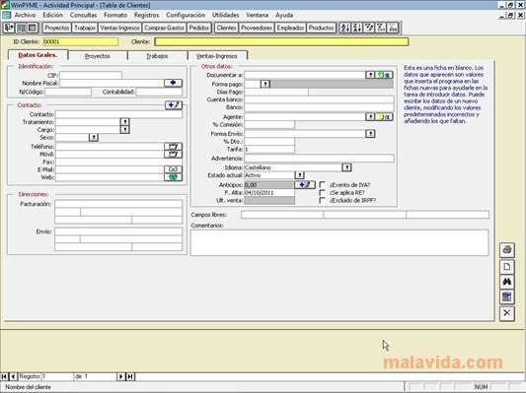526x393 pixels.
Task: Expand the Tratamiento dropdown
Action: coord(124,122)
